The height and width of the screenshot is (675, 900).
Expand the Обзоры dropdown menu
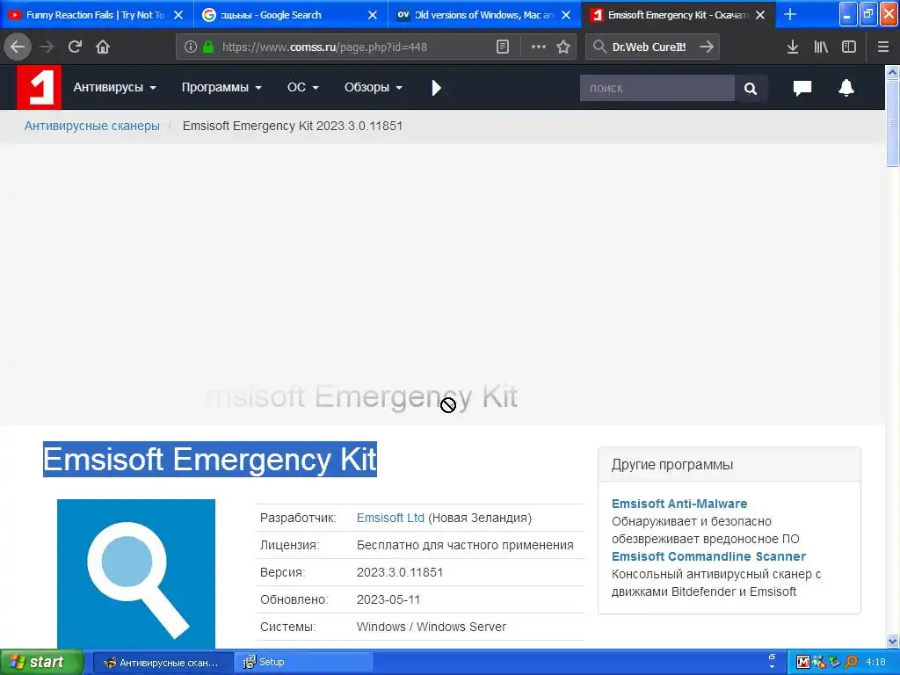(373, 87)
